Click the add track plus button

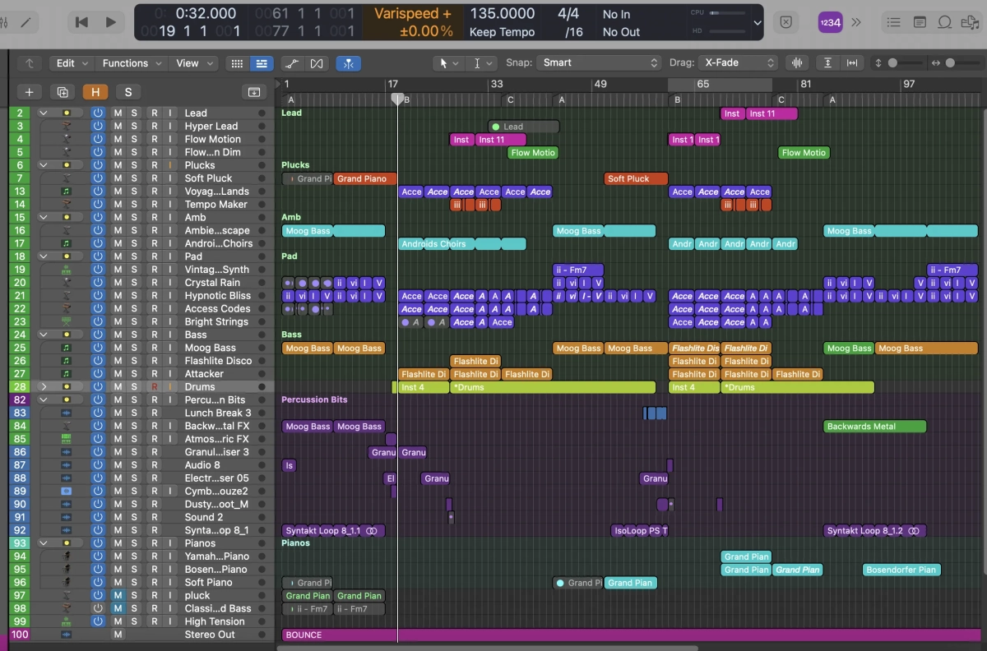(30, 92)
